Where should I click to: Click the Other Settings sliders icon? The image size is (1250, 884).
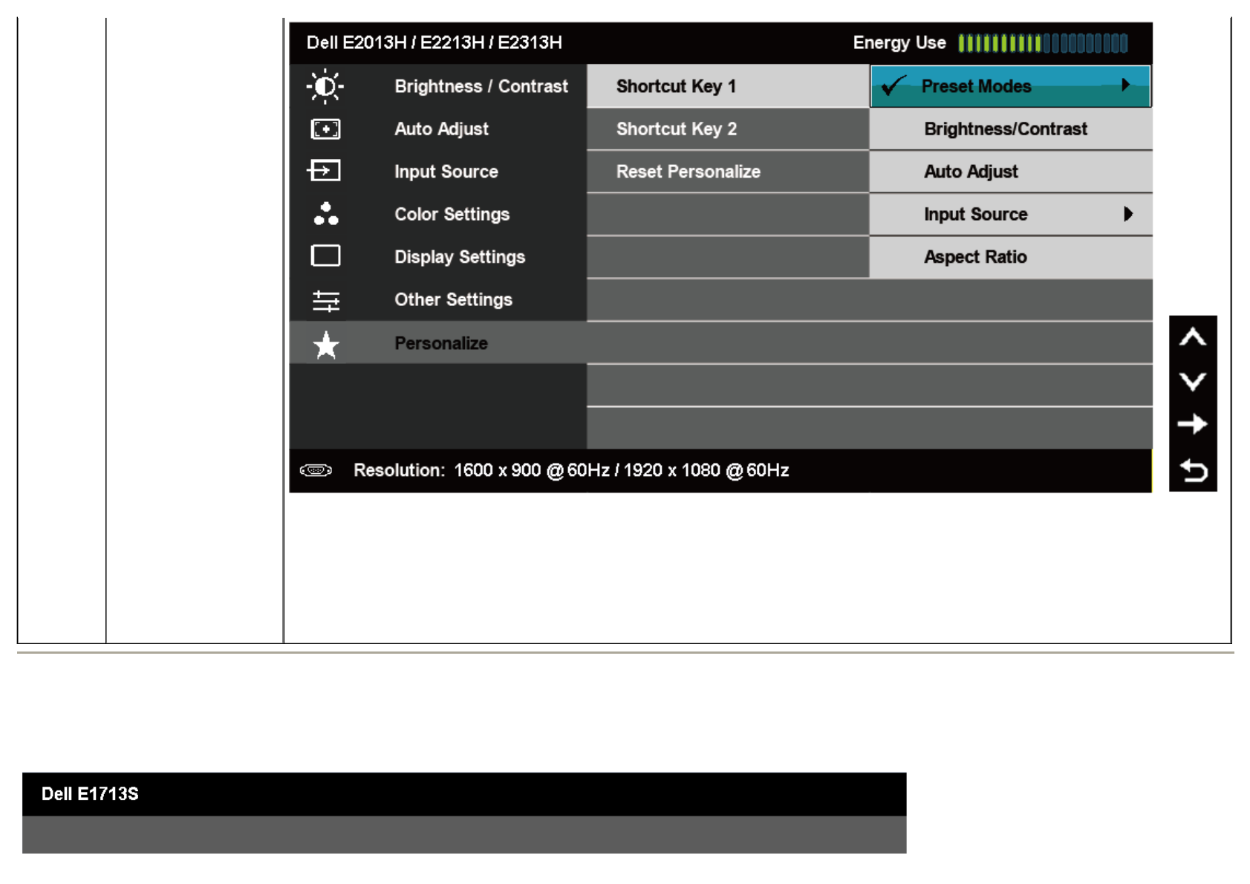tap(326, 300)
